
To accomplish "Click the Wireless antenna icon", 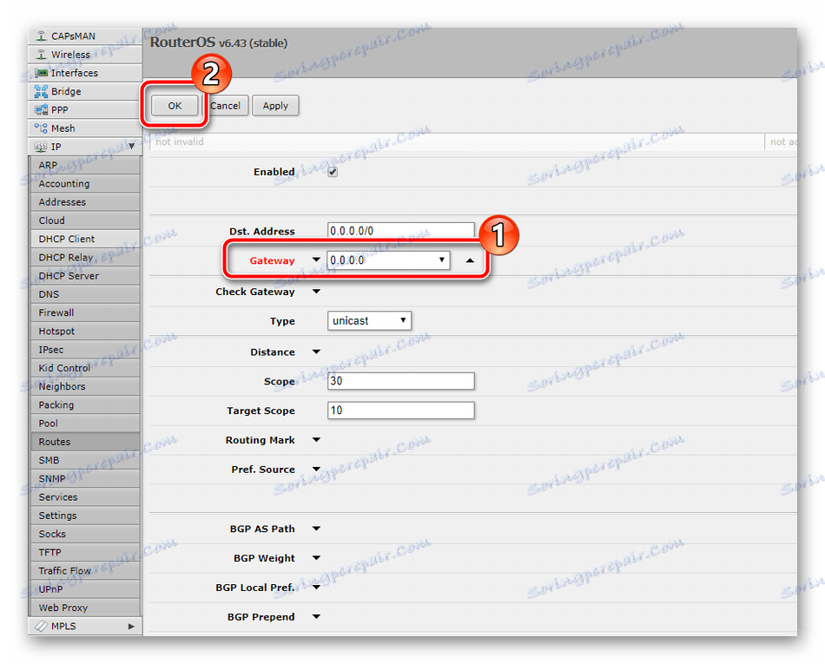I will click(x=41, y=55).
